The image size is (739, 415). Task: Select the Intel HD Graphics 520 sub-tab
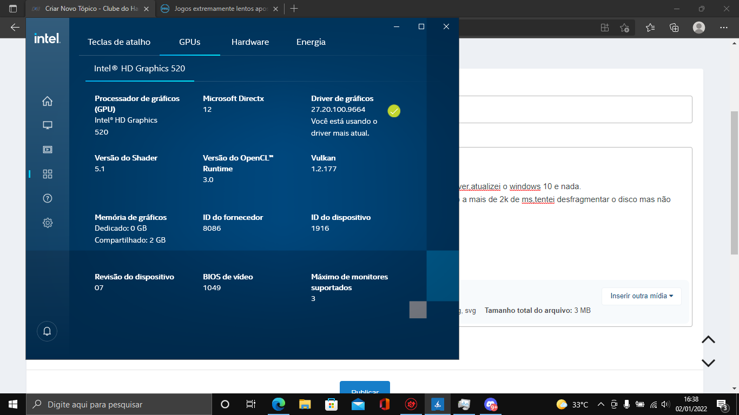coord(140,69)
